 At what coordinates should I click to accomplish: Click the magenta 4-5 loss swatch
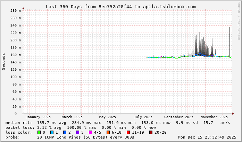coord(90,132)
